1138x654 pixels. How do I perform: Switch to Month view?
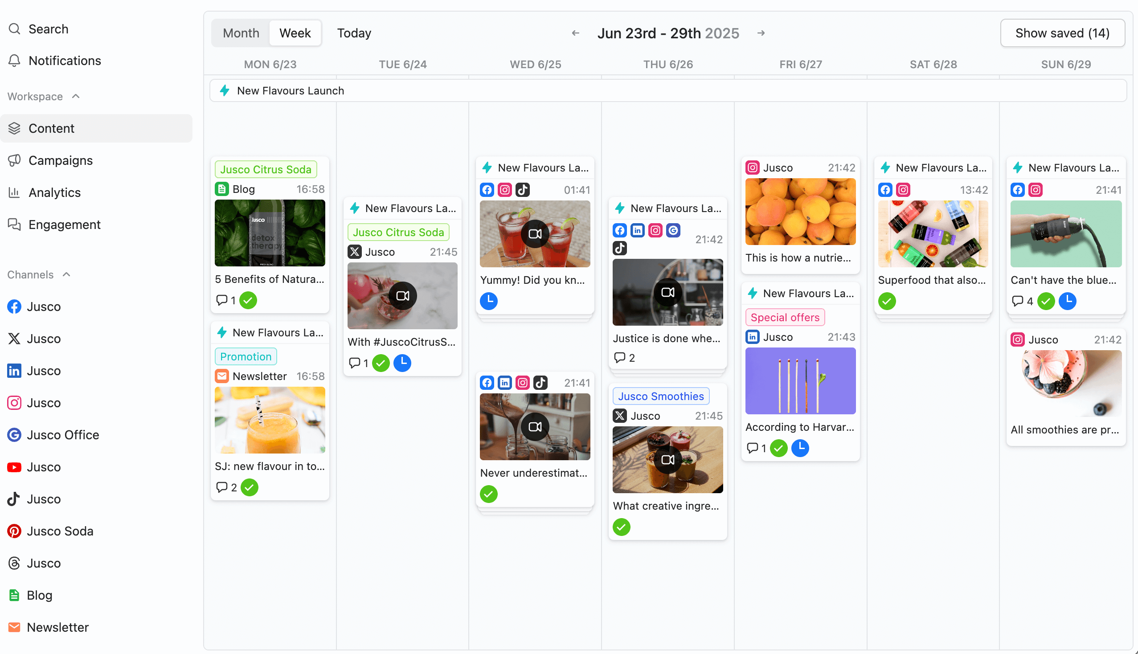pyautogui.click(x=241, y=33)
